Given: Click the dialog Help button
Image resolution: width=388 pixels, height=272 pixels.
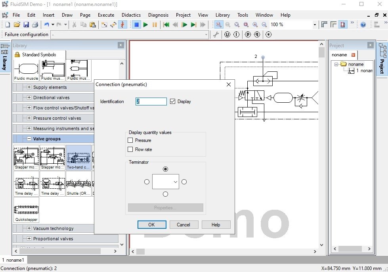Looking at the screenshot, I should point(216,225).
